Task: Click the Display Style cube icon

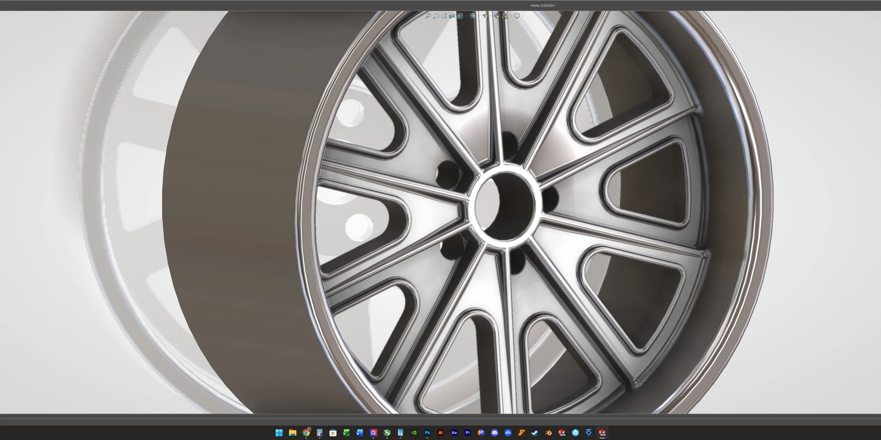Action: point(472,16)
